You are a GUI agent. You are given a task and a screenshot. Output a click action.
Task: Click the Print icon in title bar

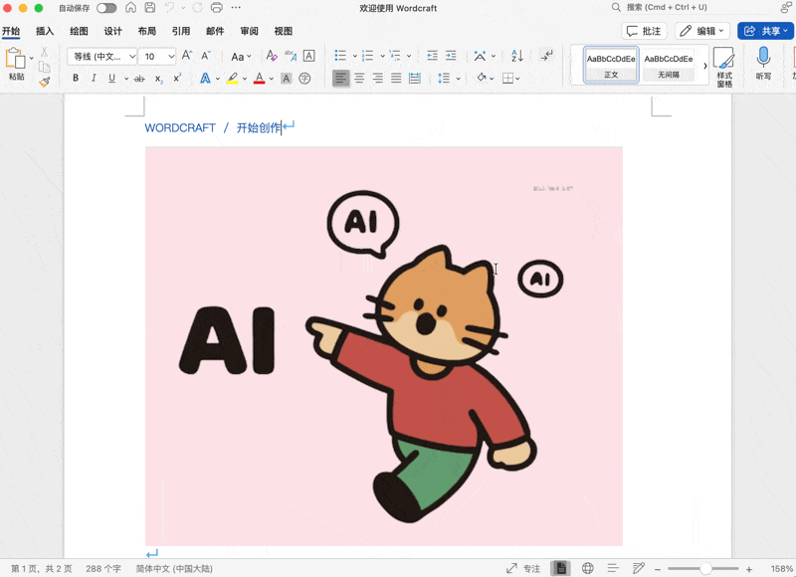pos(217,8)
